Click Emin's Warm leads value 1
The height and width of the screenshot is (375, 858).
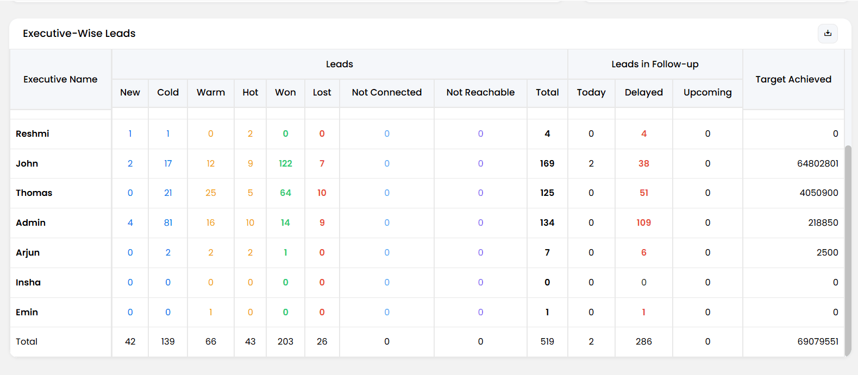pos(211,312)
